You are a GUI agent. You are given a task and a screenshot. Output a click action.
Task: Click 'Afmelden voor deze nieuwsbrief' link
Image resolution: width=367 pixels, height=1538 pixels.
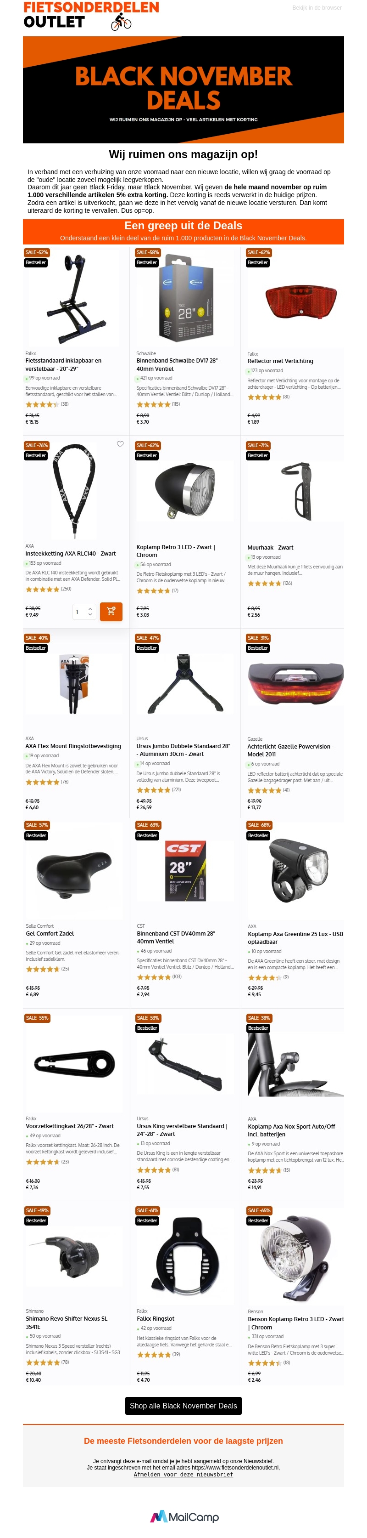click(x=183, y=1474)
